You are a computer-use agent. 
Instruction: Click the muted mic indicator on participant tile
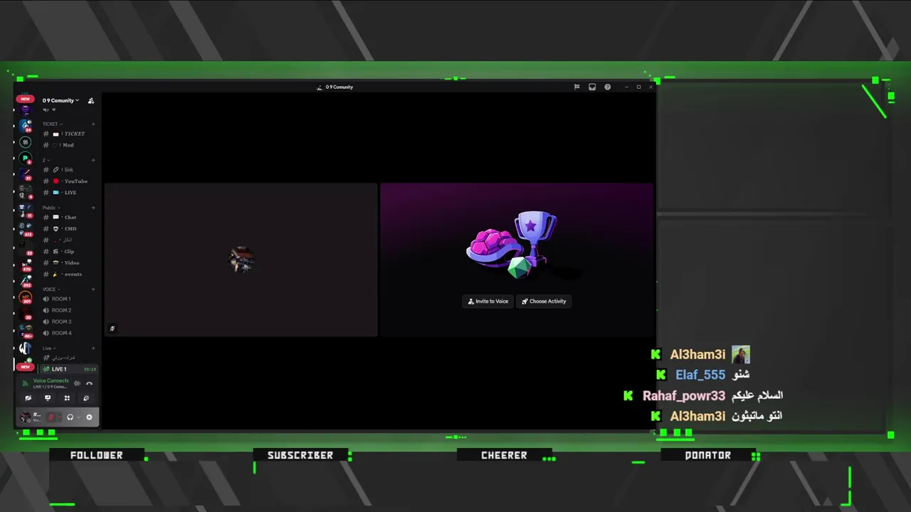(112, 329)
